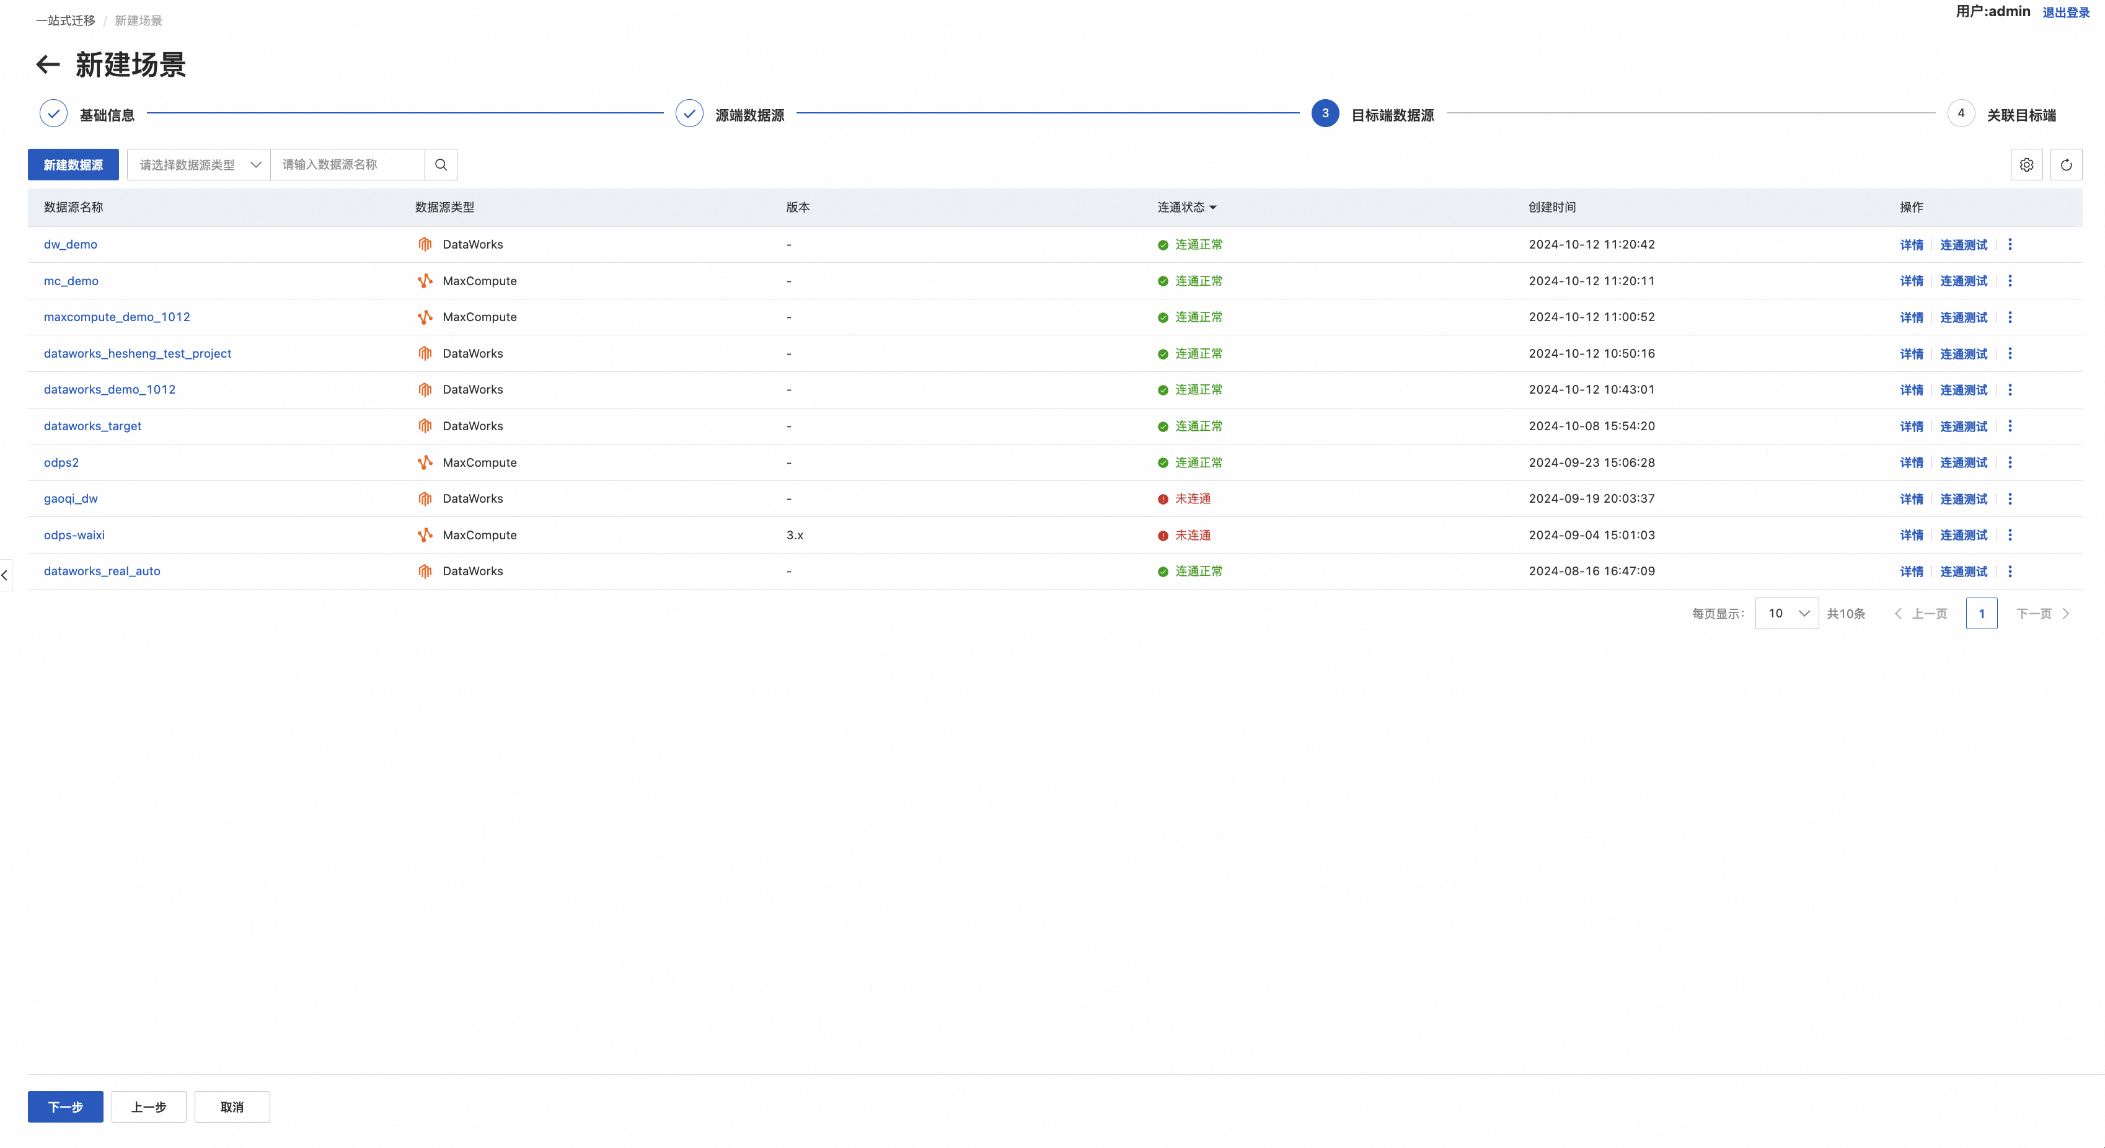Run 连通测试 for odps-waixi
Screen dimensions: 2105x1148
click(x=1964, y=535)
